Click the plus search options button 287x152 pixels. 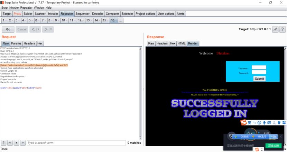pyautogui.click(x=16, y=143)
